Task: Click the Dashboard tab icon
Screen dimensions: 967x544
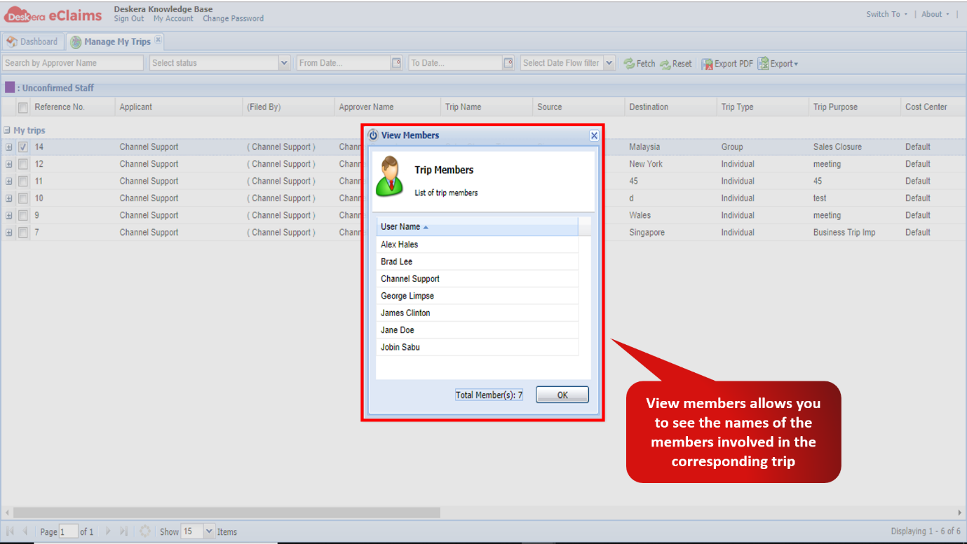Action: [x=12, y=42]
